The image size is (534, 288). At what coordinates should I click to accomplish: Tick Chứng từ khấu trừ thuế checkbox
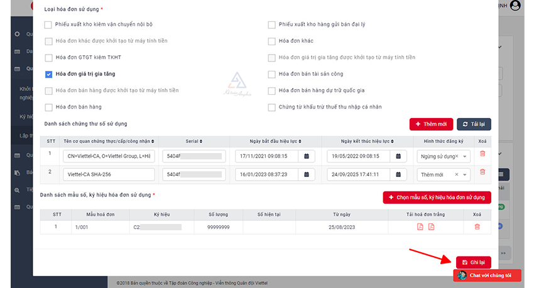click(271, 107)
